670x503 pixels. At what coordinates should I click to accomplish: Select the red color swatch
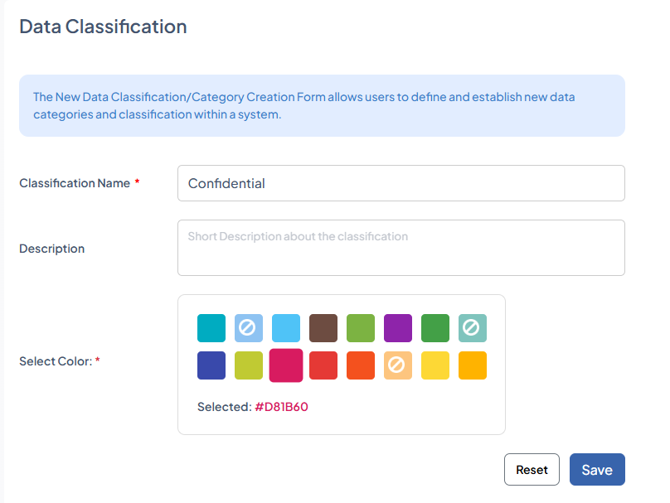click(x=323, y=365)
